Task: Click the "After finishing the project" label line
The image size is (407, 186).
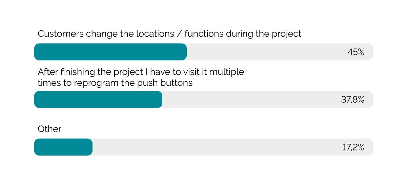Action: [x=141, y=72]
